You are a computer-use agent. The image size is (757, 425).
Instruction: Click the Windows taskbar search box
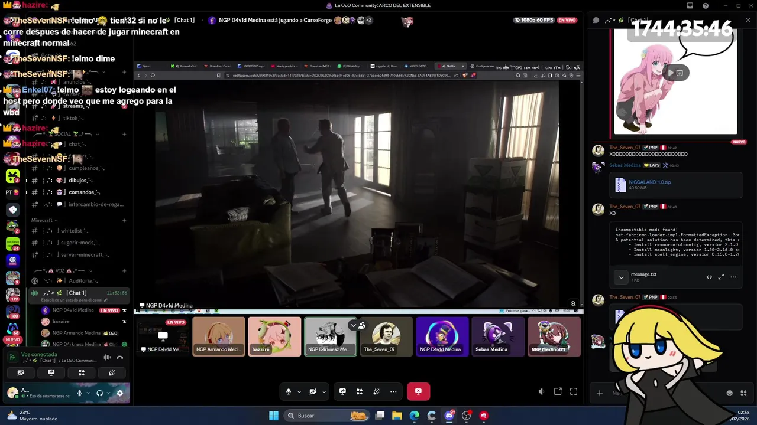pos(325,416)
